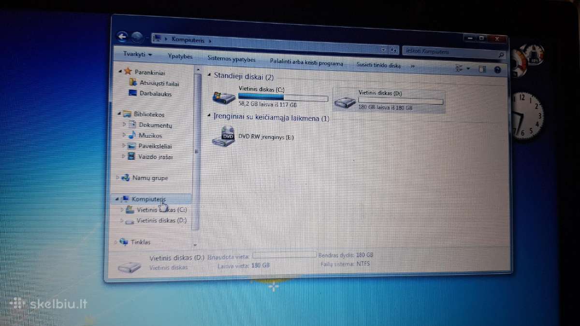580x326 pixels.
Task: Select the DVD RW įrenginys (E:) icon
Action: pyautogui.click(x=223, y=136)
